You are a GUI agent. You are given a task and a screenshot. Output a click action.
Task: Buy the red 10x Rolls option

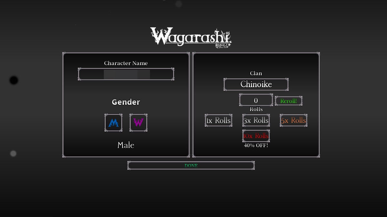click(256, 136)
